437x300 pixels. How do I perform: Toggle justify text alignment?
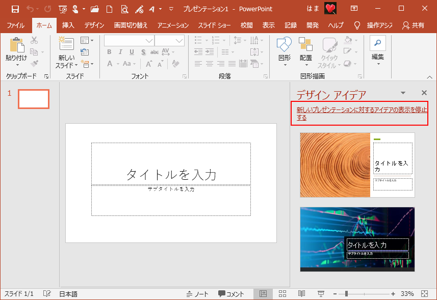coord(232,64)
